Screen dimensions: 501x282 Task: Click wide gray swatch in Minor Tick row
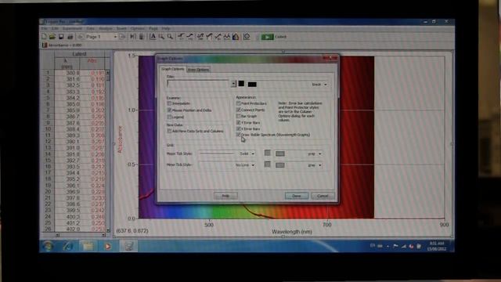click(x=280, y=165)
